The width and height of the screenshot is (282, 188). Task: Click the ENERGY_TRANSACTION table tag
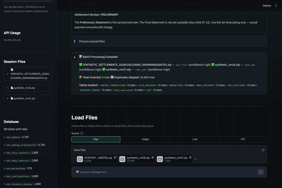(x=113, y=85)
